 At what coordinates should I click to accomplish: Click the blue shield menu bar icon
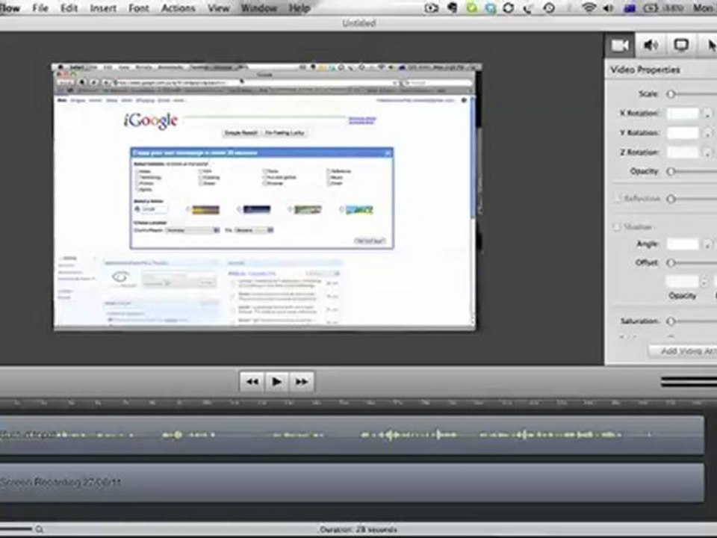491,7
